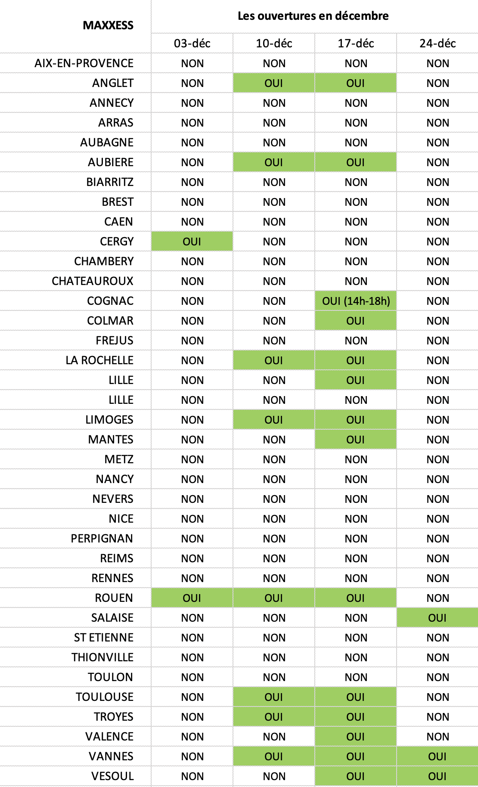Viewport: 478px width, 787px height.
Task: Select the LA ROCHELLE row label
Action: click(x=99, y=360)
